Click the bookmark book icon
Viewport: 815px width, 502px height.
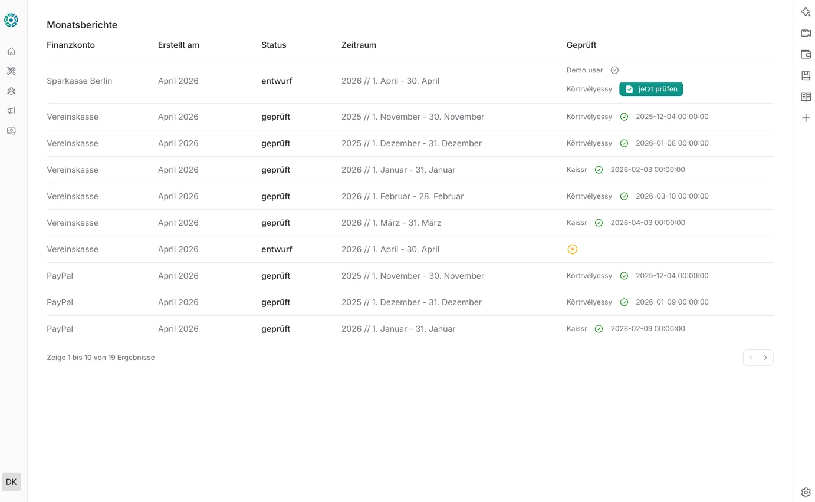(x=806, y=75)
